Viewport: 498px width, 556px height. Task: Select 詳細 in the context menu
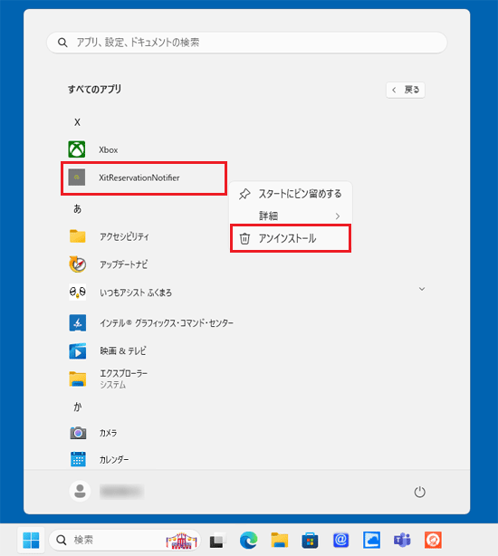tap(291, 216)
